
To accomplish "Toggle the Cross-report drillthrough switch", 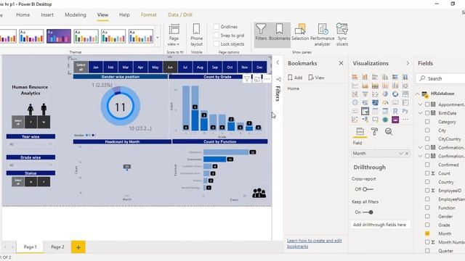I will click(368, 189).
